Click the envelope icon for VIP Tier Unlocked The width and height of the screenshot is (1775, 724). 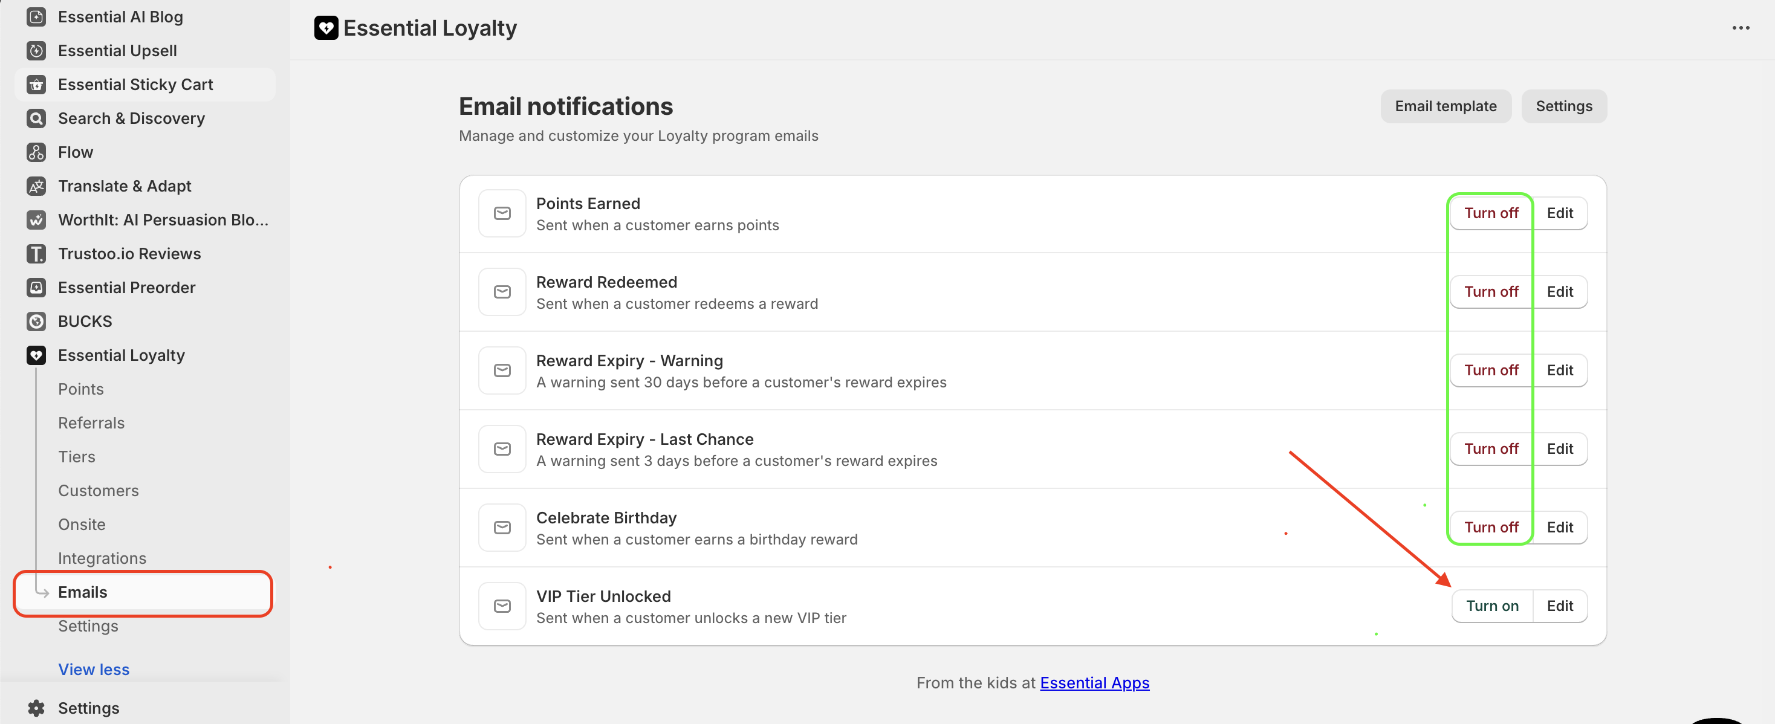[x=502, y=606]
